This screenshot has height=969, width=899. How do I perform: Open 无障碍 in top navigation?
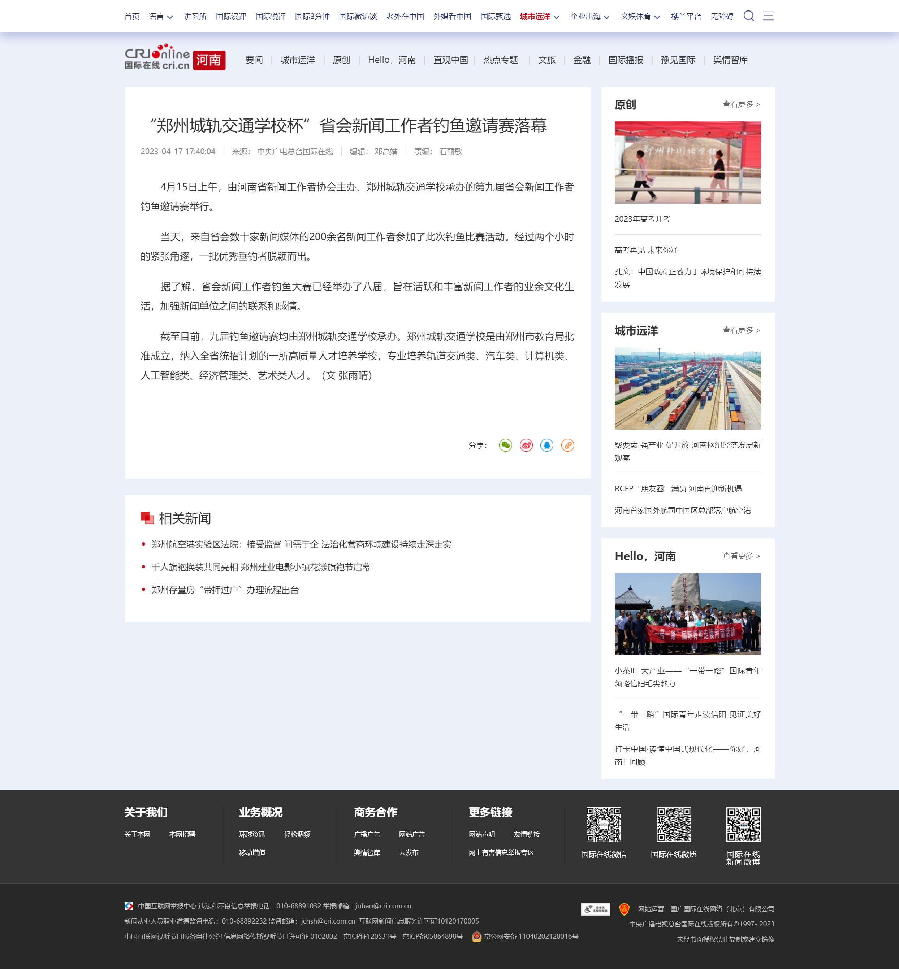(x=722, y=17)
